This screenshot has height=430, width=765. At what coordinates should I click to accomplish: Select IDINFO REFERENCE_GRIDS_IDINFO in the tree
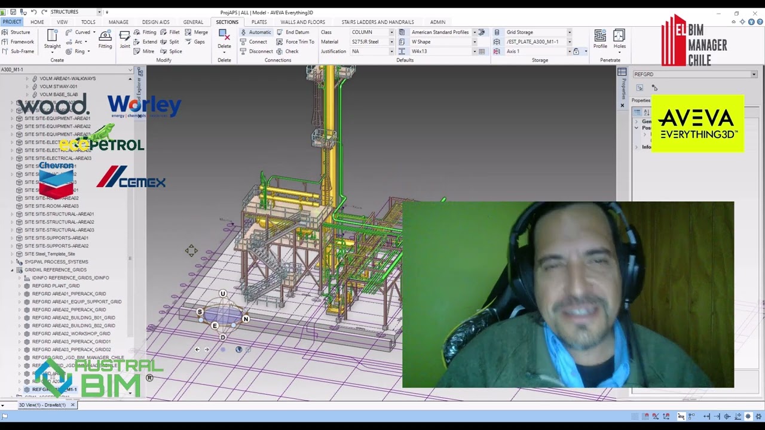click(x=71, y=278)
